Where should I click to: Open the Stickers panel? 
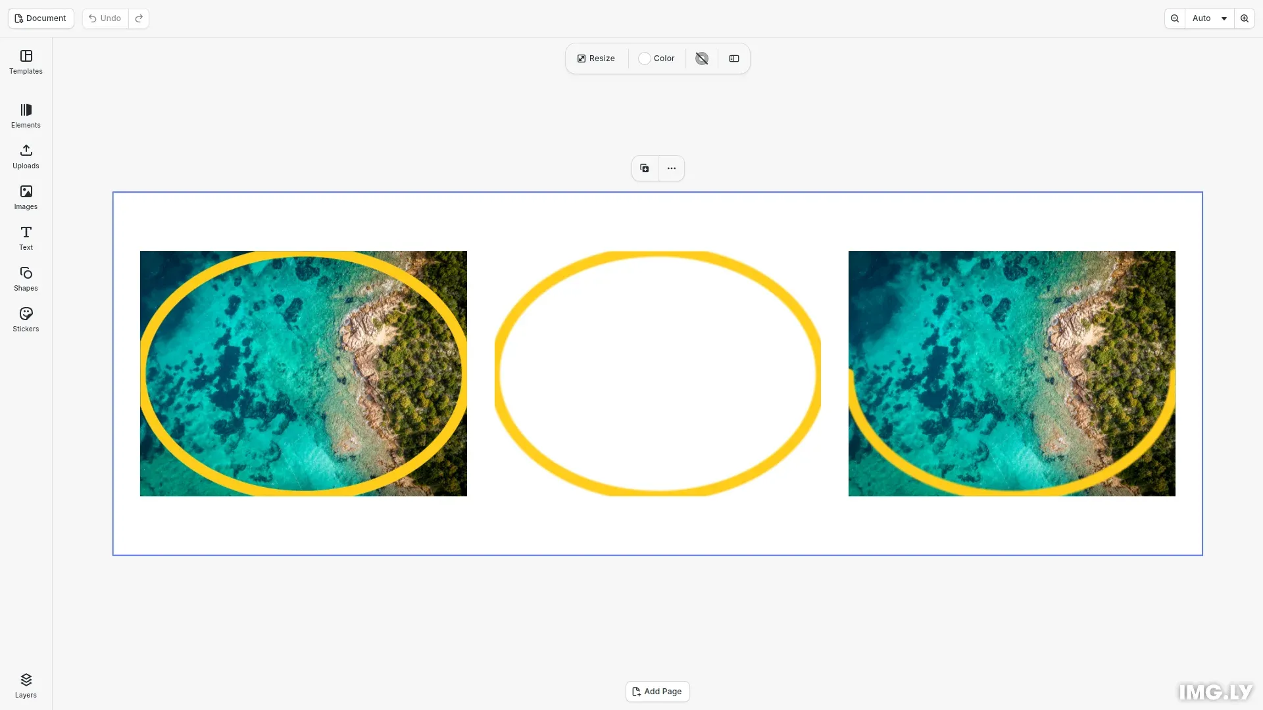[x=26, y=320]
